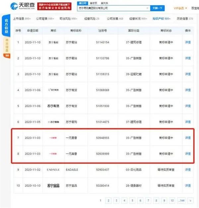Click the next page arrow
Screen dimensions: 199x208
coord(190,201)
